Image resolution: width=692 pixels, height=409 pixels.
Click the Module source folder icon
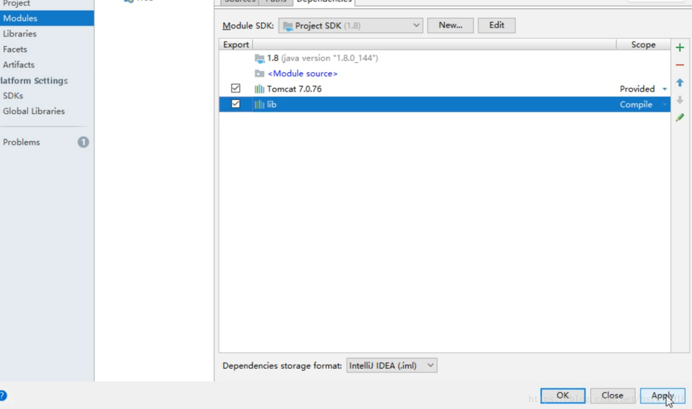[x=260, y=74]
